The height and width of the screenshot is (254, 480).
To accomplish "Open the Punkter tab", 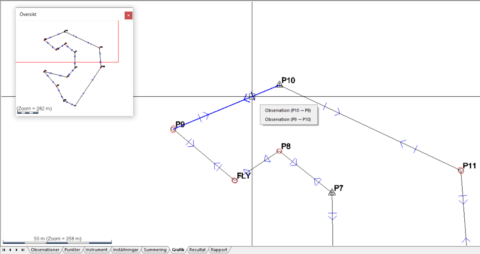I will [72, 250].
